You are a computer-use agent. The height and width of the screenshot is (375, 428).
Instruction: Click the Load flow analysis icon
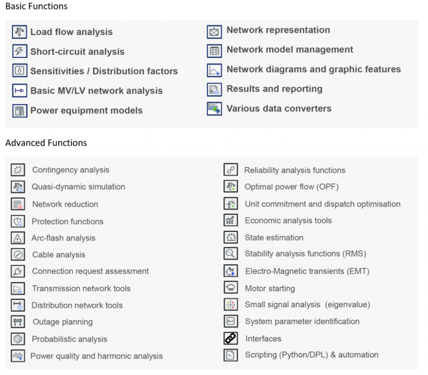tap(19, 32)
